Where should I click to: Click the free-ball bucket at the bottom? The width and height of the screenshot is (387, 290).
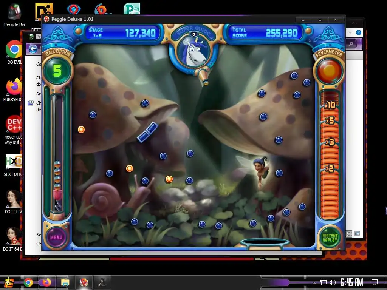click(x=265, y=244)
